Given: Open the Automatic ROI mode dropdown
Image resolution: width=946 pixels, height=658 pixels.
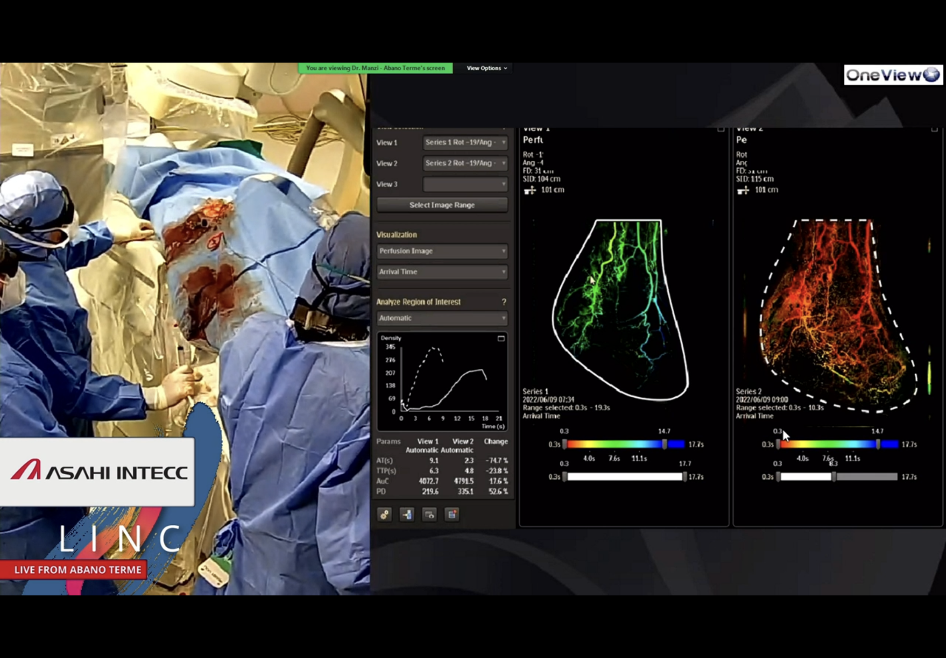Looking at the screenshot, I should click(442, 318).
